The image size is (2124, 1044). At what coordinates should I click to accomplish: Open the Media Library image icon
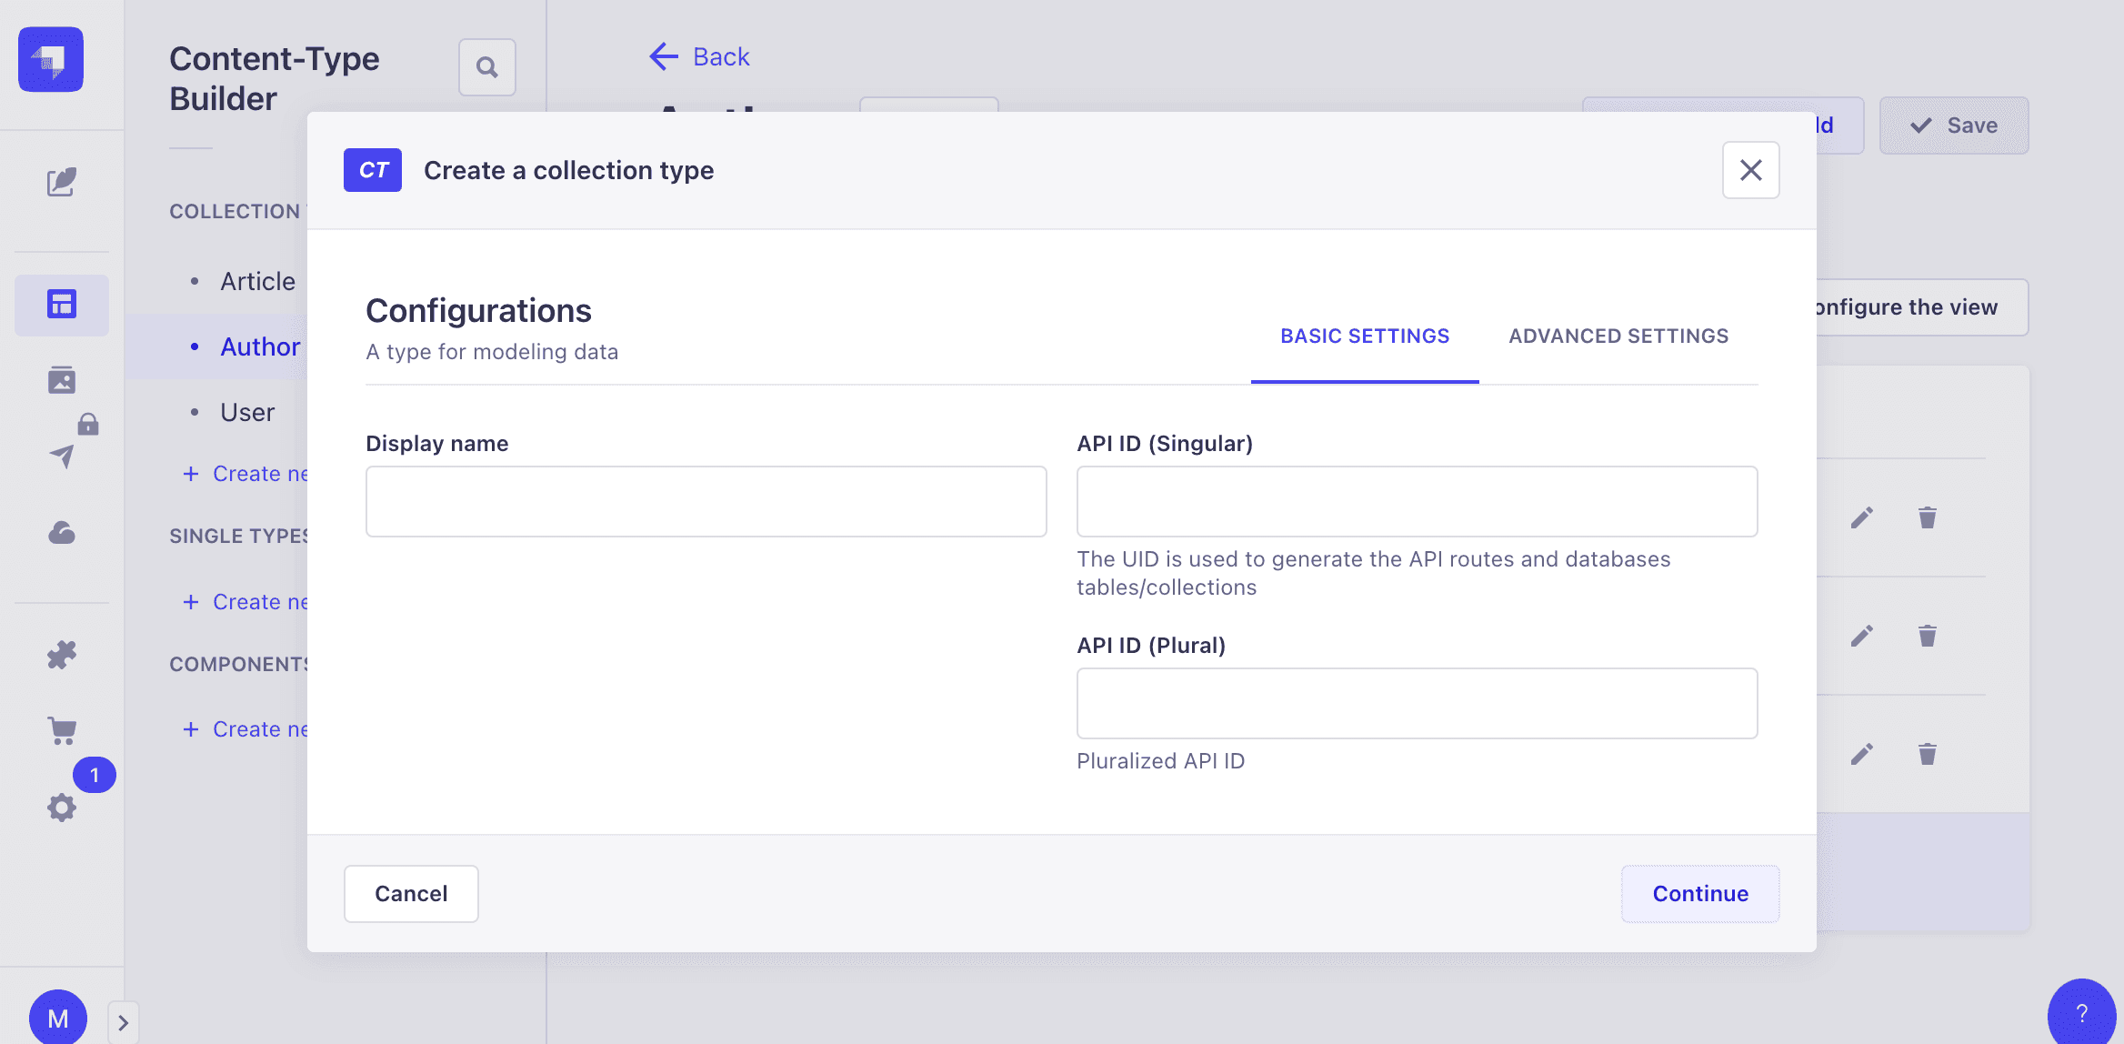tap(62, 379)
